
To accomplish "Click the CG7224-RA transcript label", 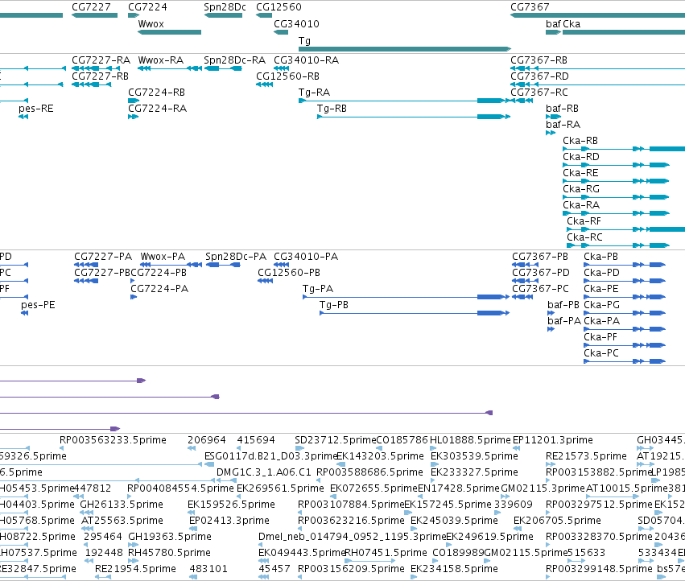I will click(x=157, y=109).
